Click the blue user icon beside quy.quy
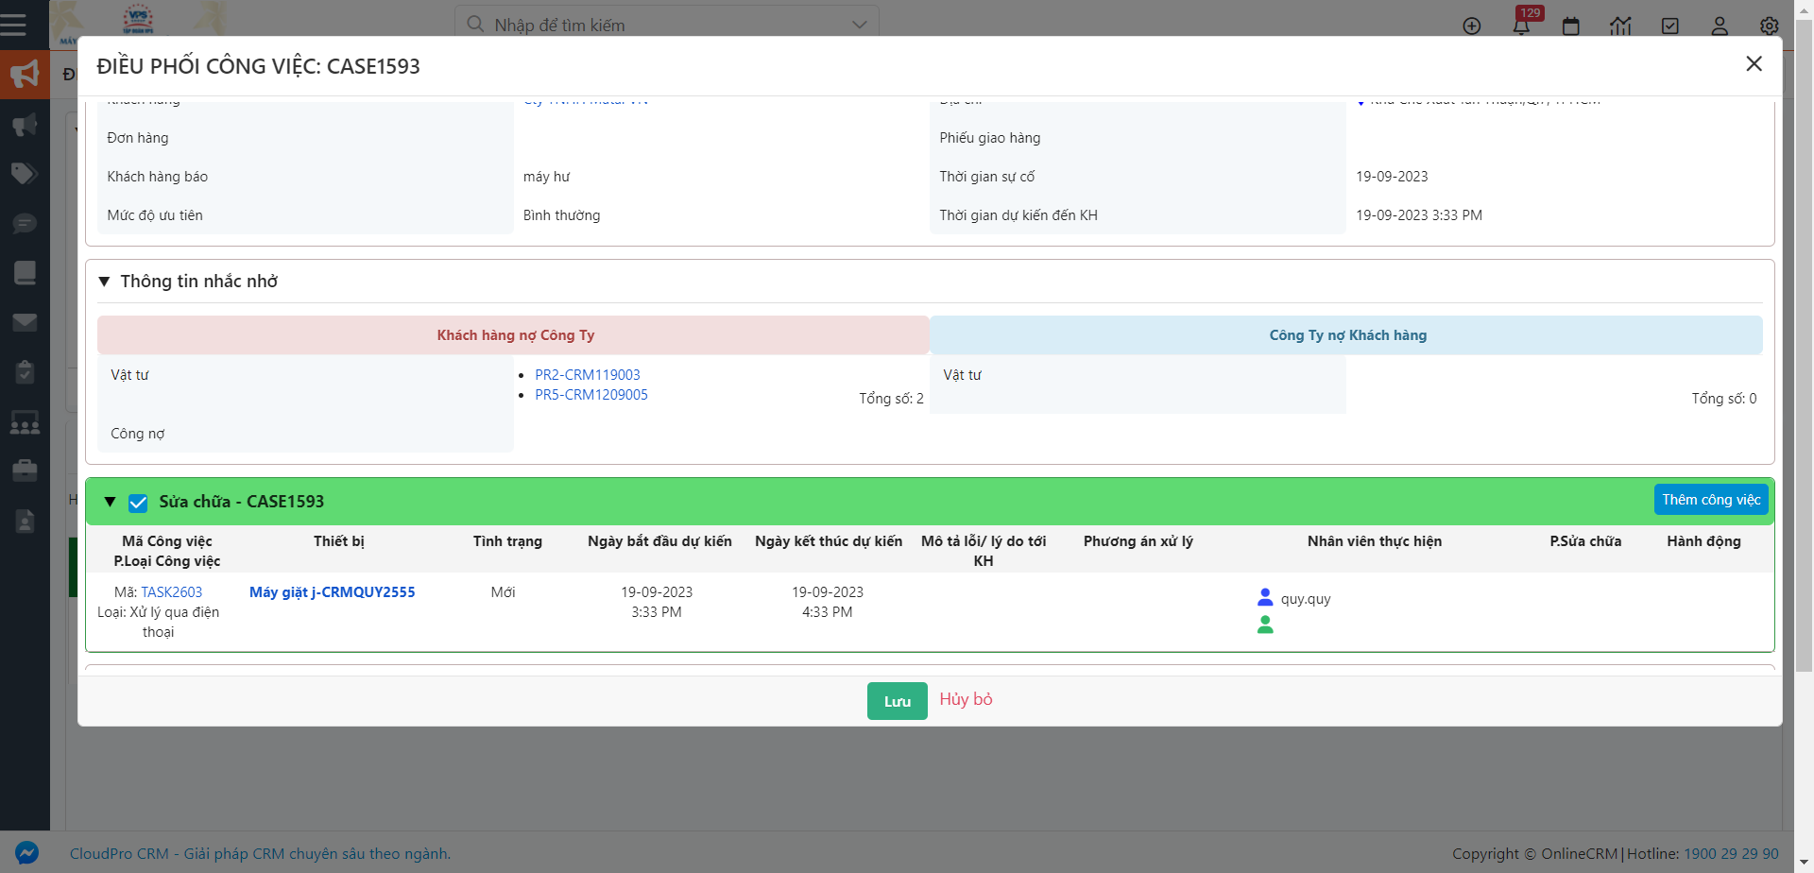The height and width of the screenshot is (873, 1814). tap(1265, 597)
